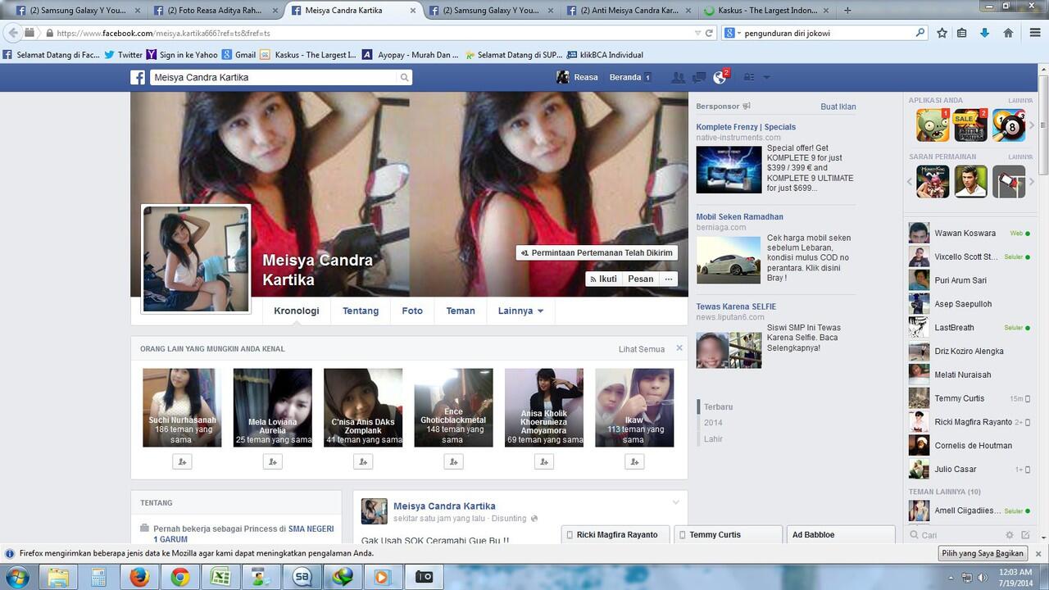The image size is (1049, 590).
Task: Click the Facebook home logo icon
Action: [138, 76]
